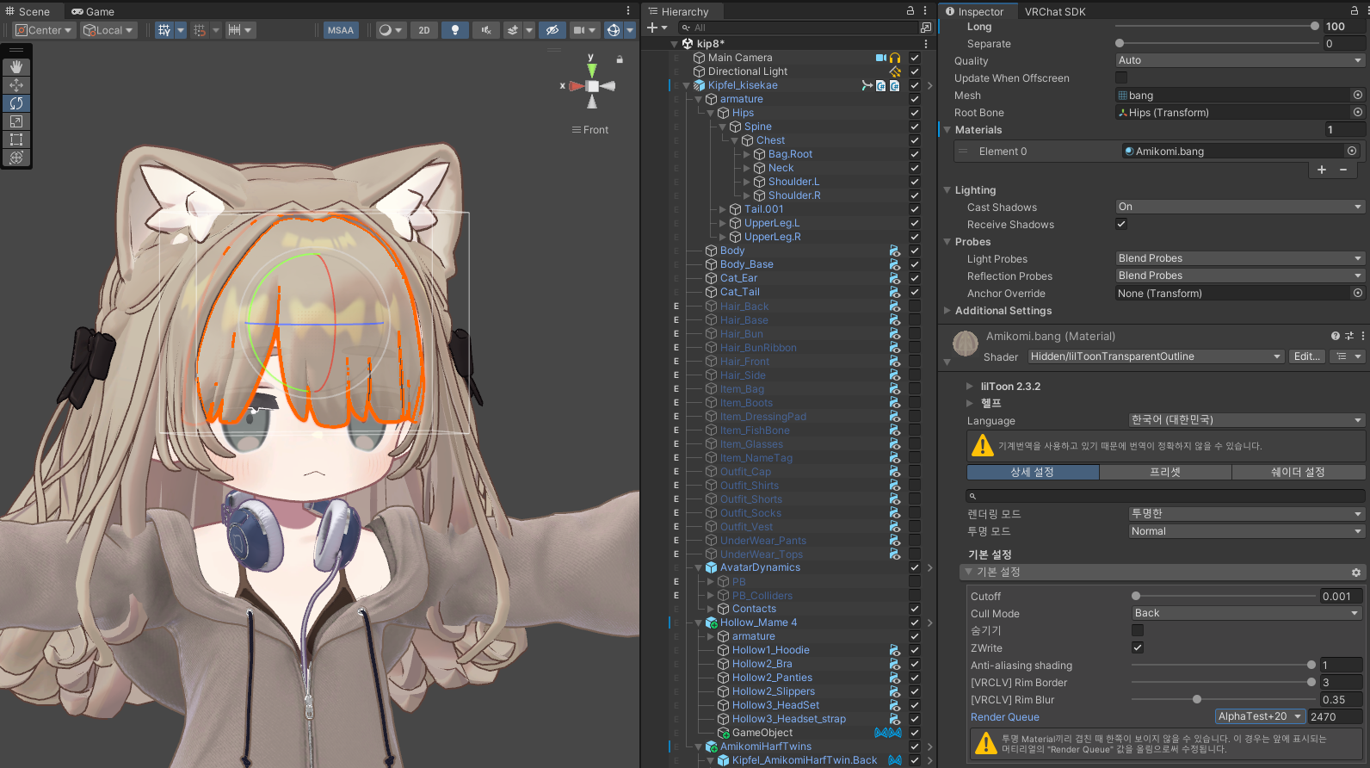The image size is (1370, 768).
Task: Toggle Update When Offscreen checkbox
Action: pos(1121,78)
